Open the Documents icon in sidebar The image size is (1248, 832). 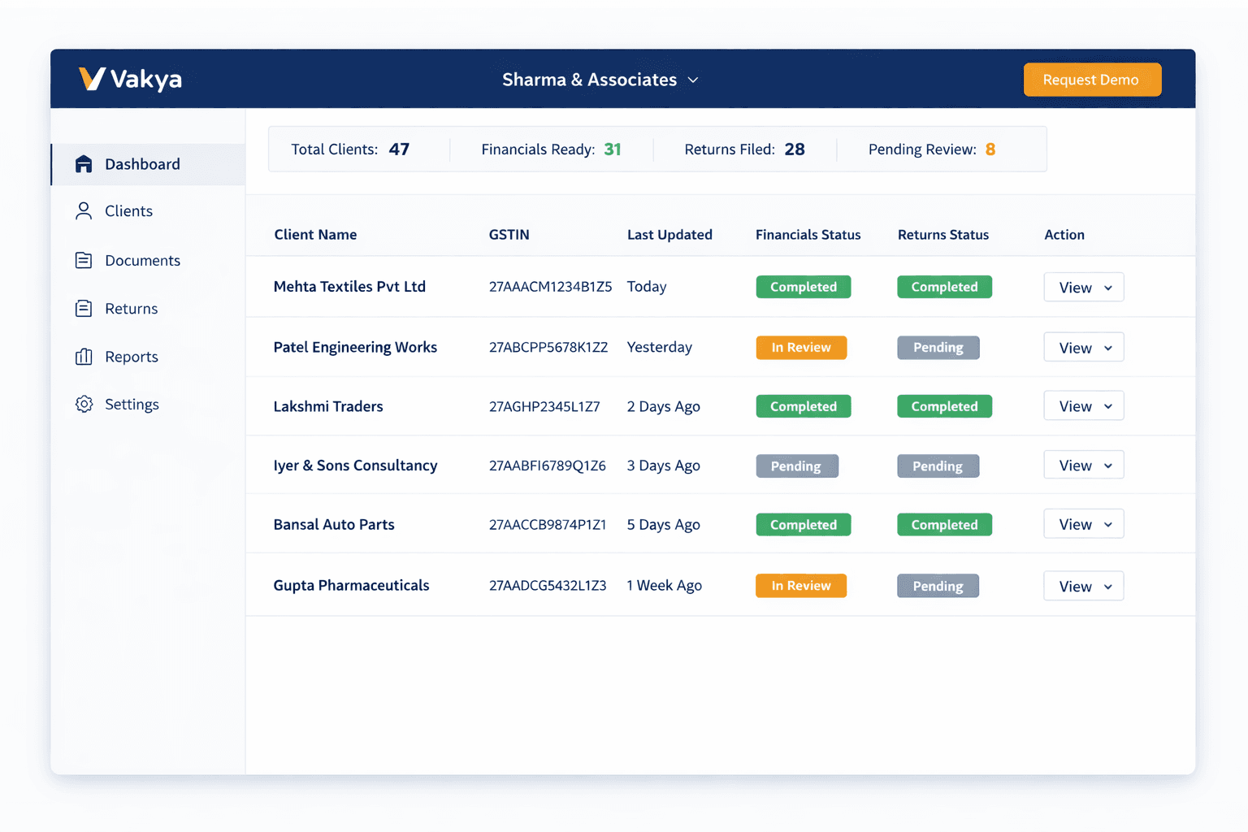coord(83,260)
